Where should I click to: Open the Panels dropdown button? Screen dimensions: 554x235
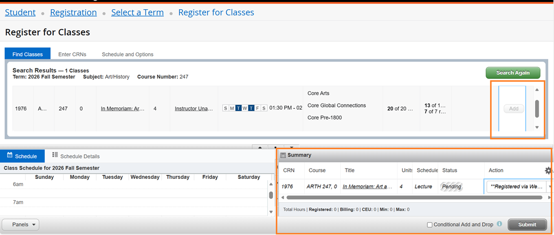point(21,224)
